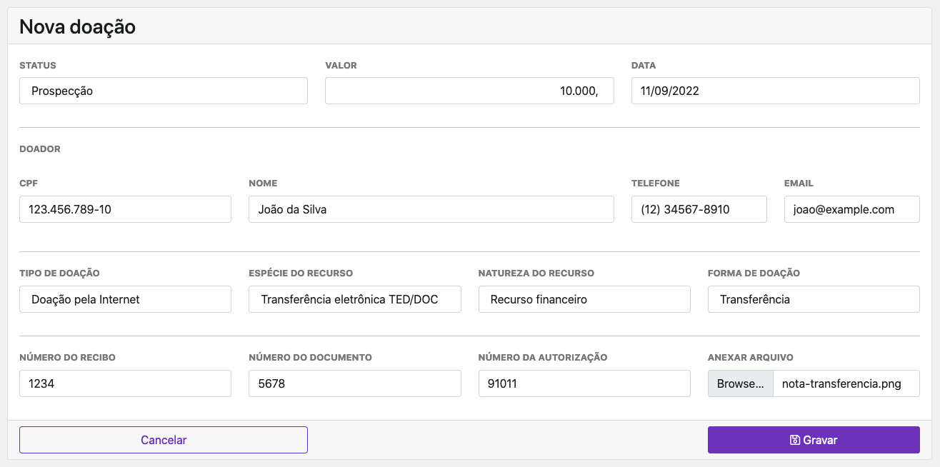Open the Espécie do Recurso dropdown
The height and width of the screenshot is (467, 940).
(354, 299)
